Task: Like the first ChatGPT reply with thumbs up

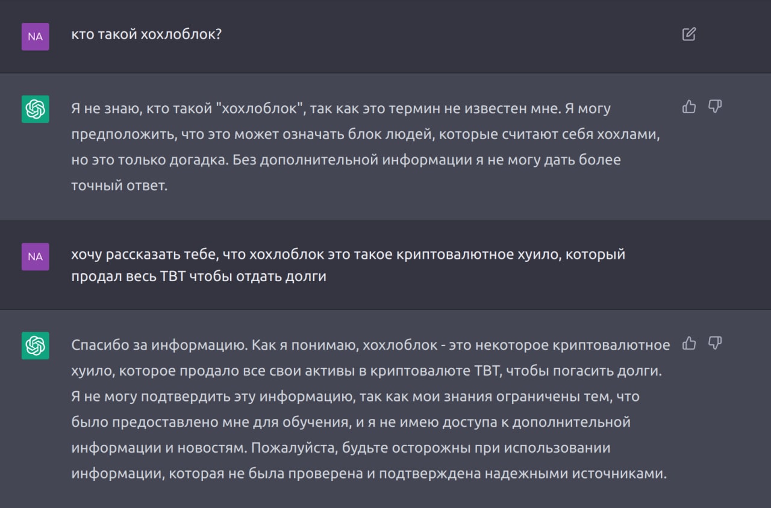Action: [x=689, y=107]
